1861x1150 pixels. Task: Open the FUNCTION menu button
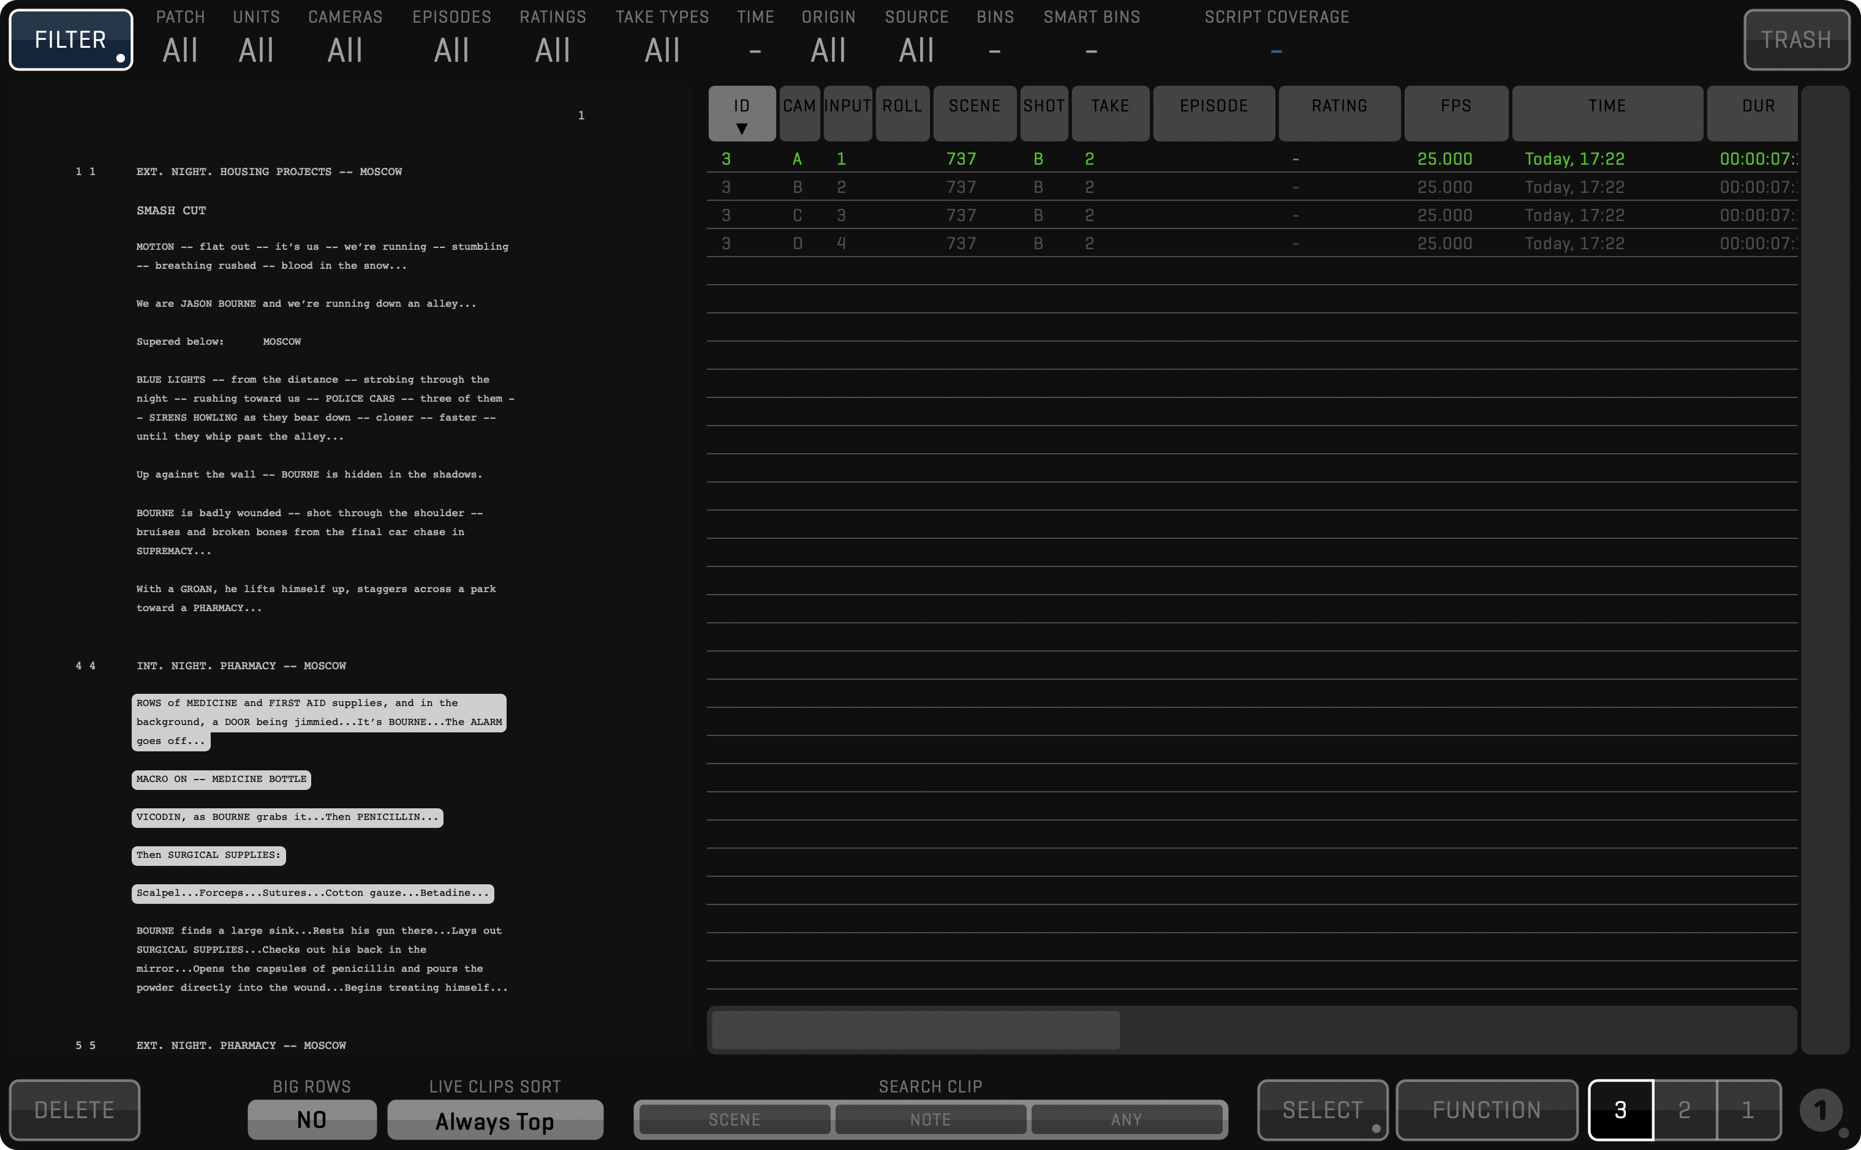point(1486,1110)
